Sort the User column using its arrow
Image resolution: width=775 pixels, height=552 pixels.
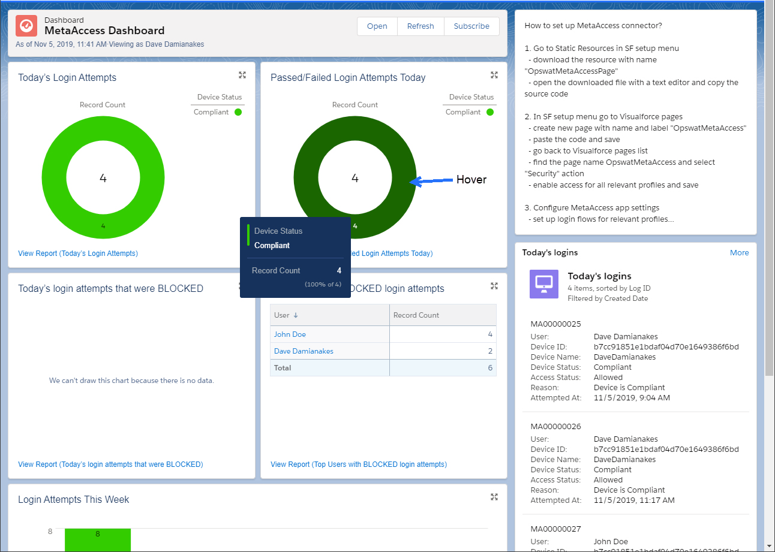(x=296, y=315)
